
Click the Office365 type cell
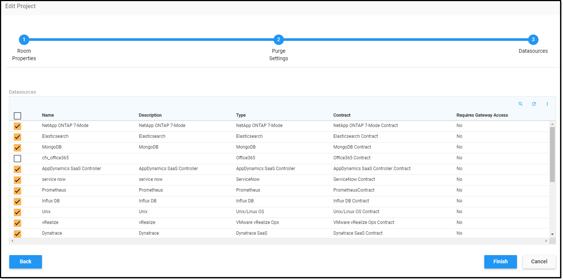246,158
